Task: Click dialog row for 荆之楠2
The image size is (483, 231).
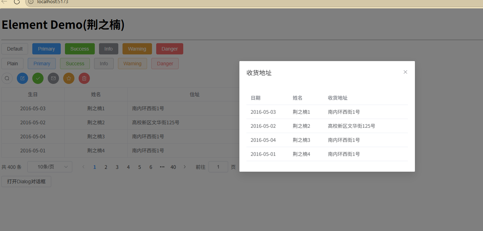Action: pyautogui.click(x=327, y=126)
